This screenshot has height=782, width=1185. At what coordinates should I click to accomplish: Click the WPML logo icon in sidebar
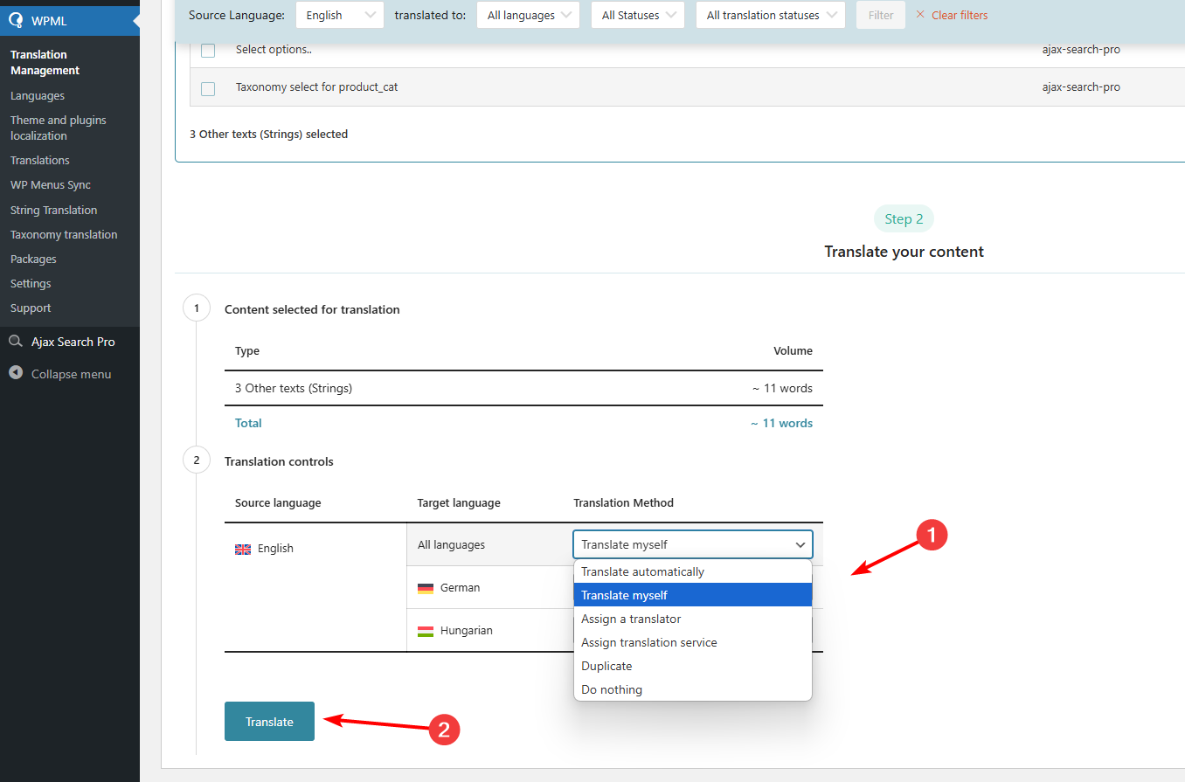[16, 21]
